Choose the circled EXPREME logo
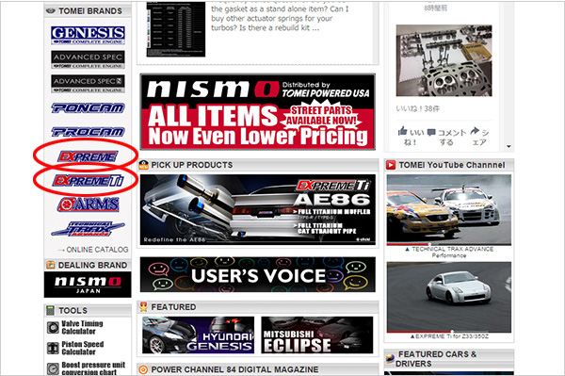The image size is (565, 376). coord(88,156)
